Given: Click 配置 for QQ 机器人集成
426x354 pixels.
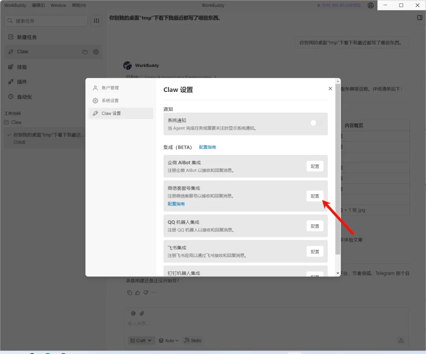Looking at the screenshot, I should (315, 226).
